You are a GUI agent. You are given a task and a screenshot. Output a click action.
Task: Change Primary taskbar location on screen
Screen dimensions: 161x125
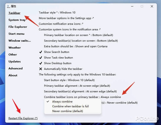(x=79, y=35)
